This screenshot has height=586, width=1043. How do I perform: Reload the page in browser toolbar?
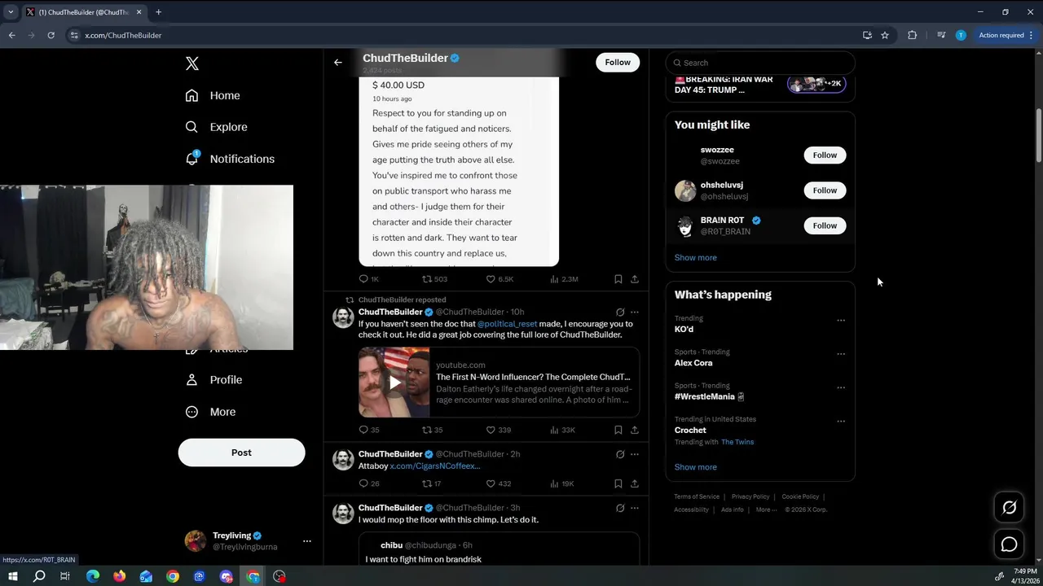[51, 35]
